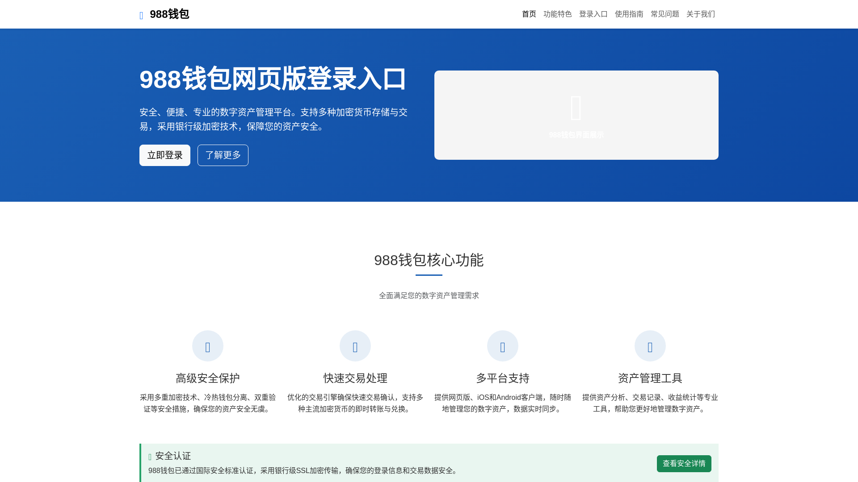The height and width of the screenshot is (482, 858).
Task: Click the 988钱包网页版登录入口 headline
Action: pos(273,79)
